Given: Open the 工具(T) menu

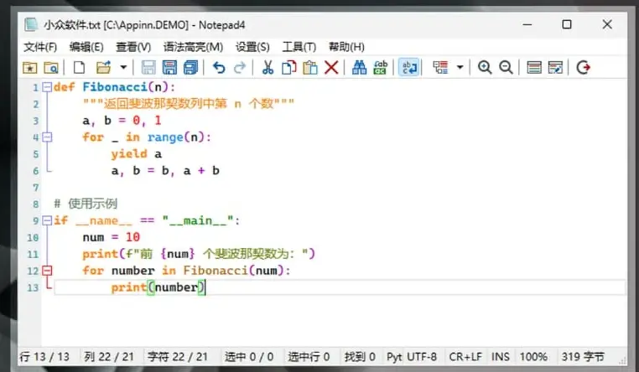Looking at the screenshot, I should (299, 47).
